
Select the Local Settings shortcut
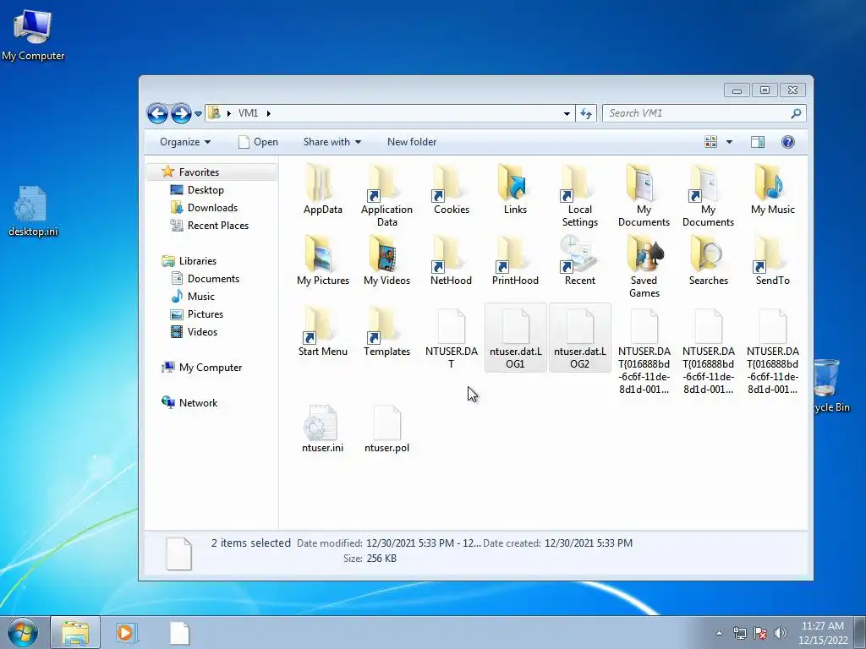[579, 196]
